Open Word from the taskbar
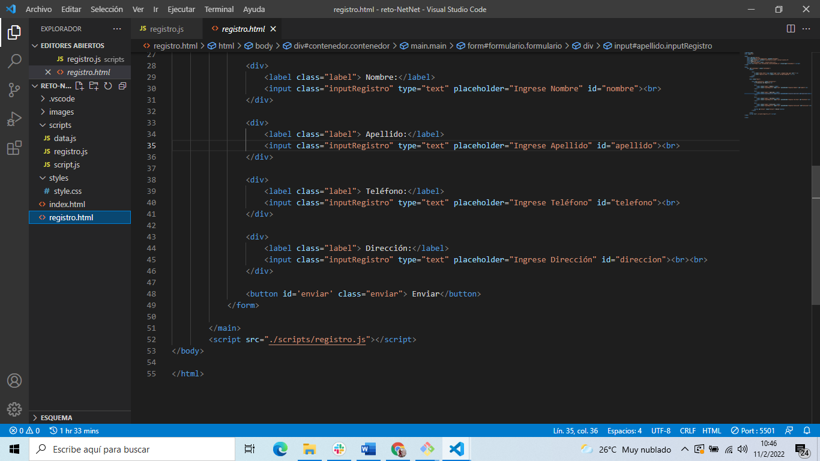 (x=368, y=449)
